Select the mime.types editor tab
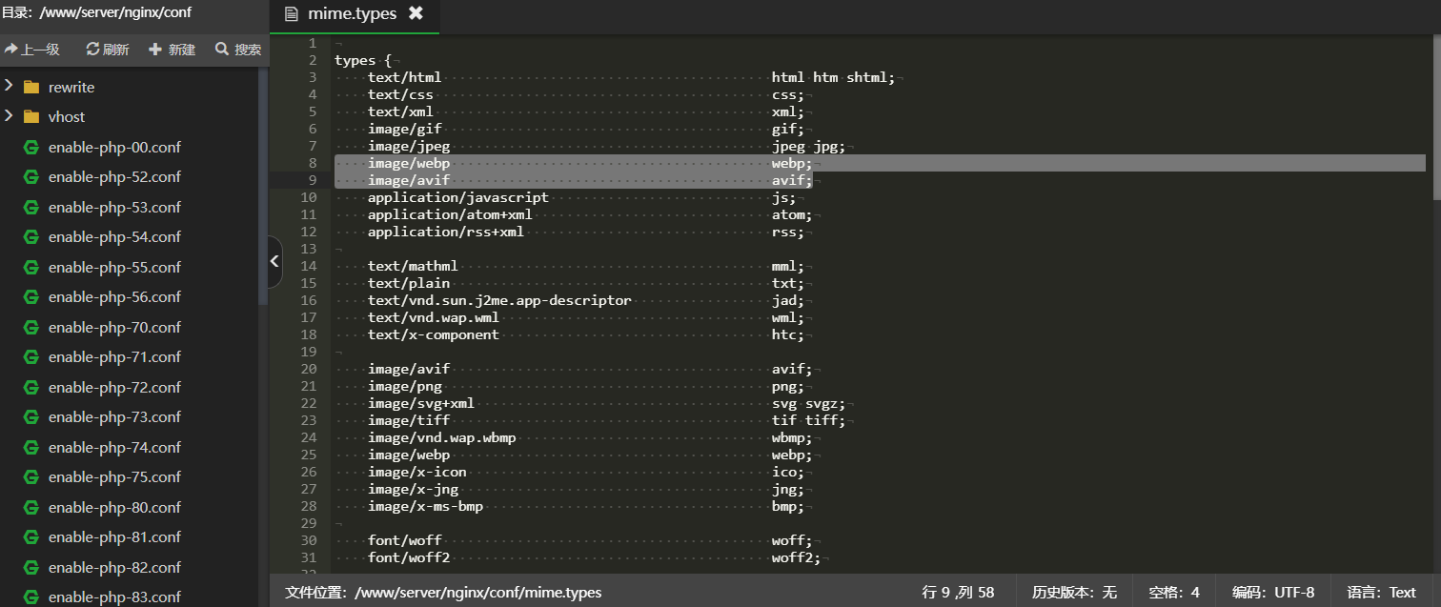Image resolution: width=1441 pixels, height=607 pixels. (351, 13)
